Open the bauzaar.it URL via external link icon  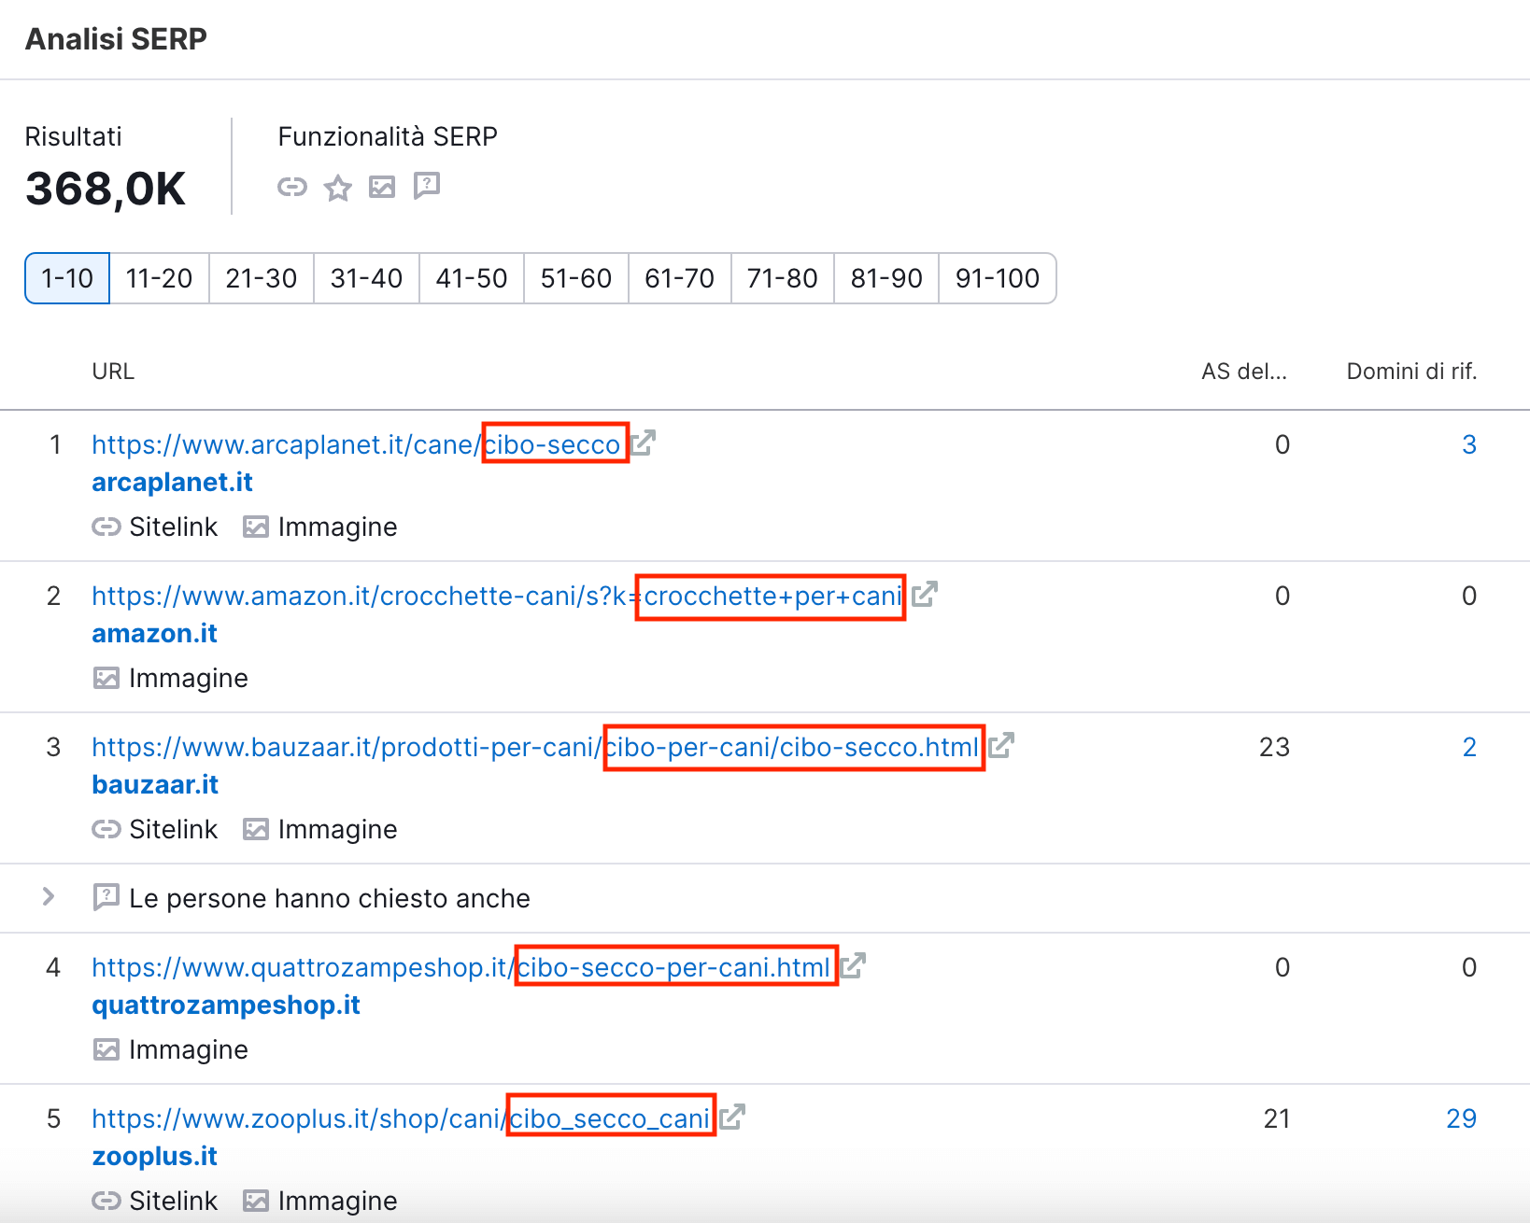(1003, 746)
